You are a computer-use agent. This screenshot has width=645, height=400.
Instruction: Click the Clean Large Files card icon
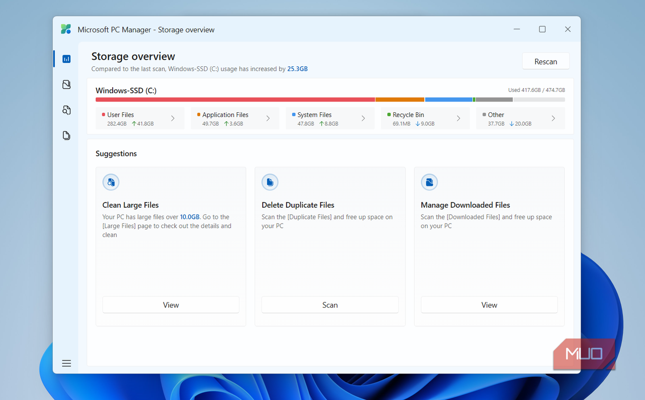[x=111, y=182]
